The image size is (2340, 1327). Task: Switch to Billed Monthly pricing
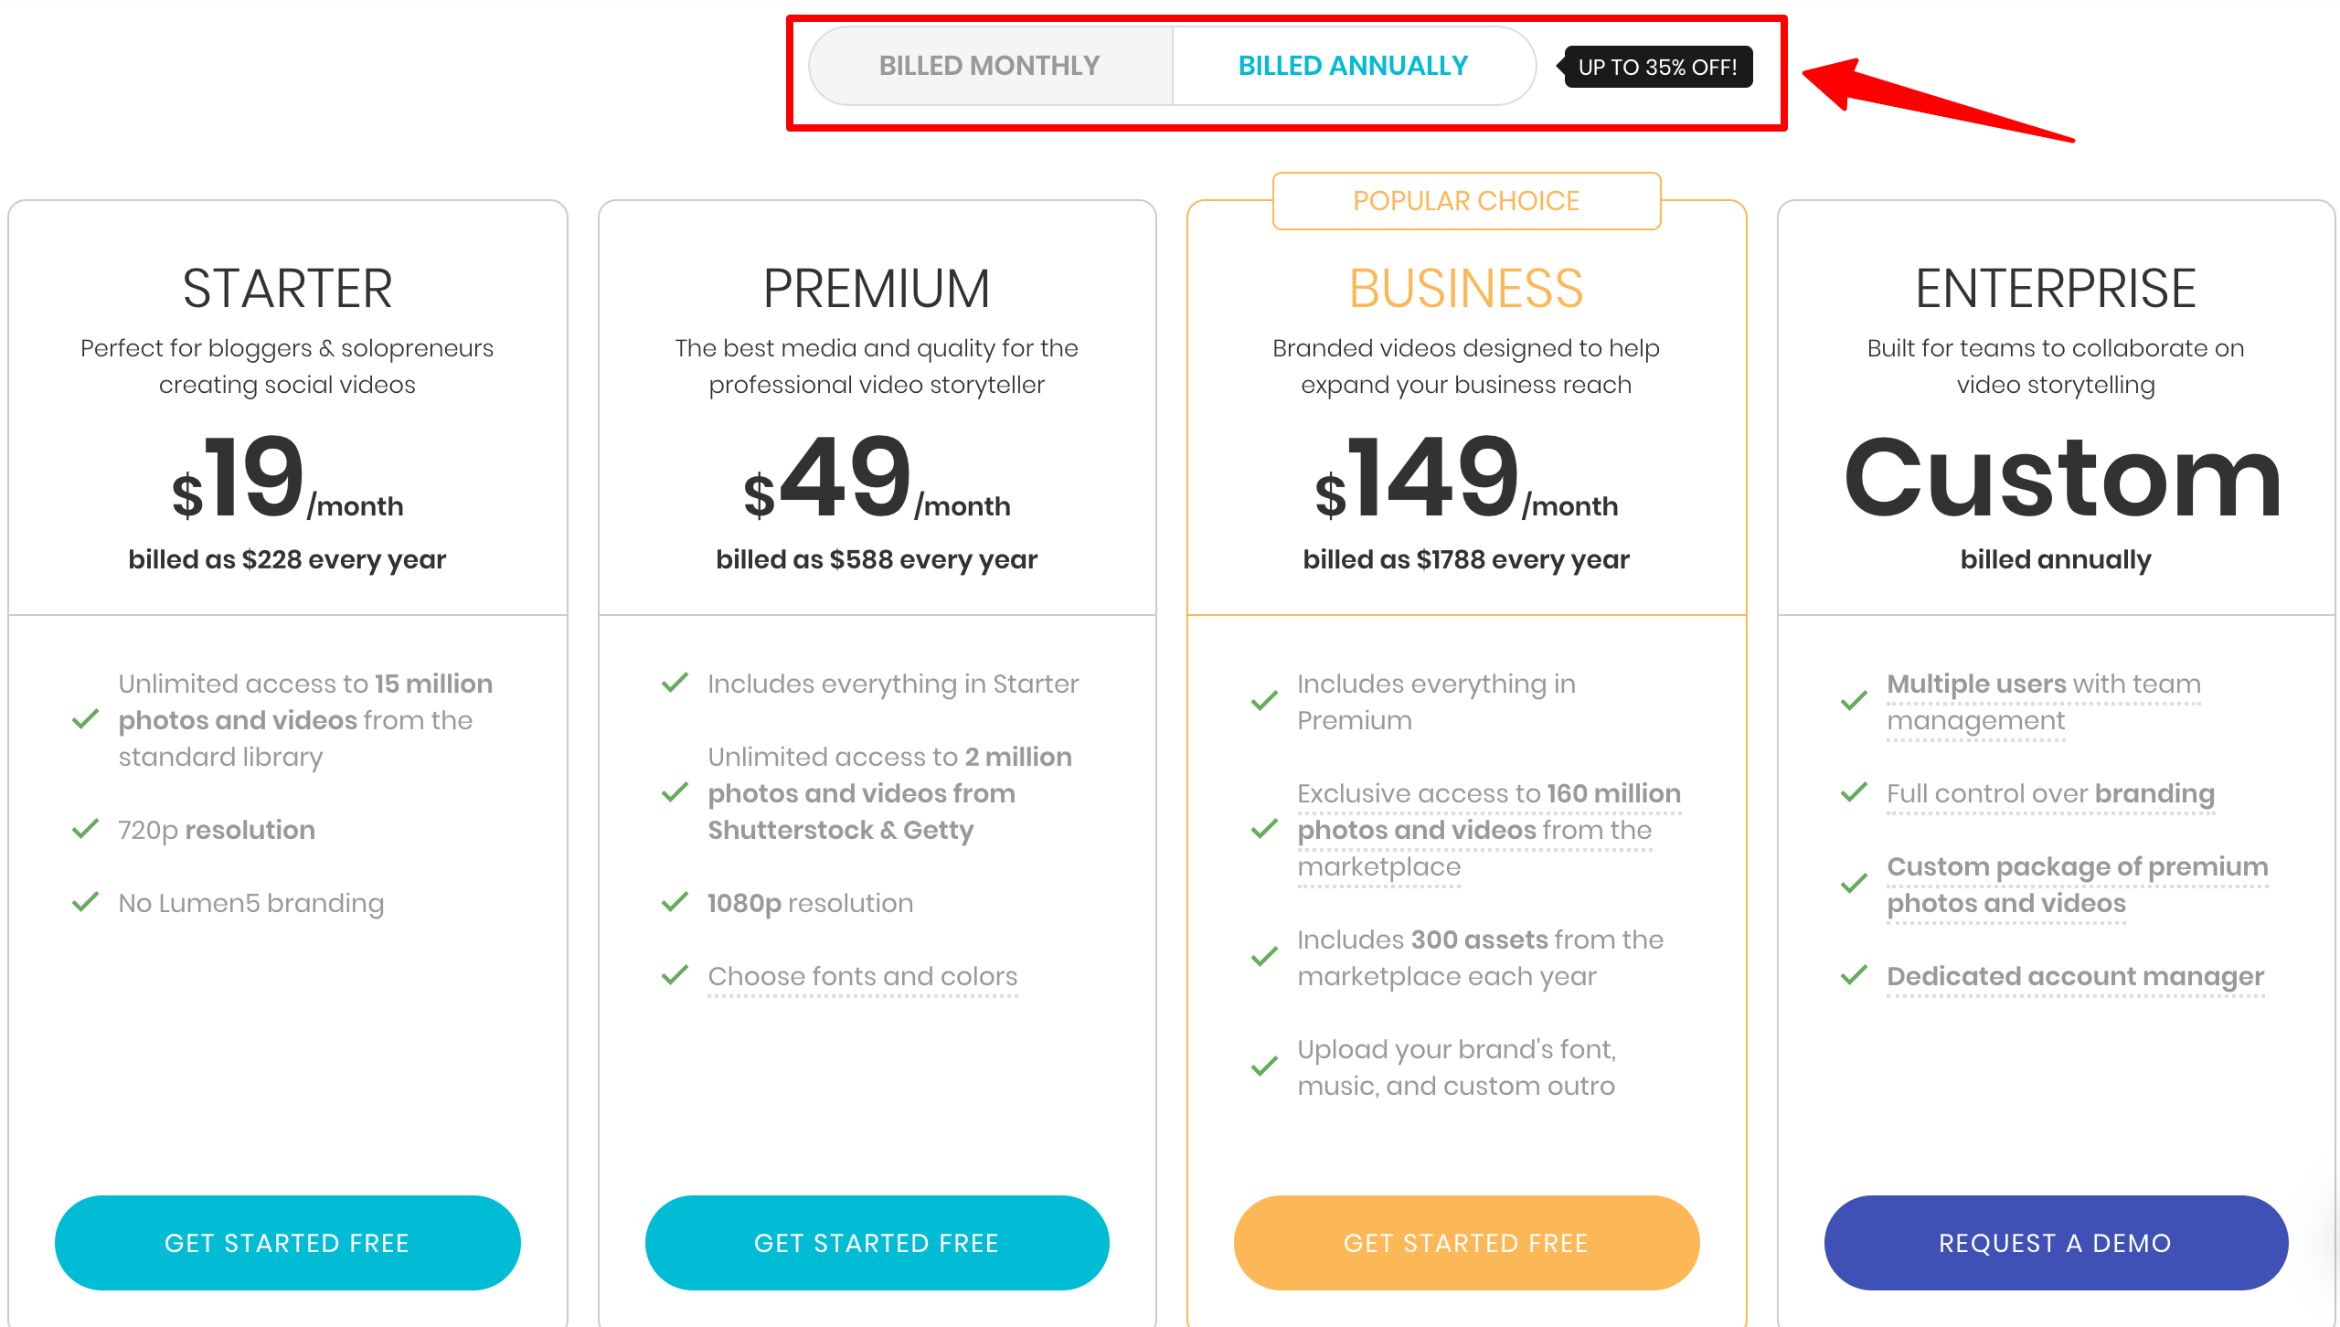point(990,66)
